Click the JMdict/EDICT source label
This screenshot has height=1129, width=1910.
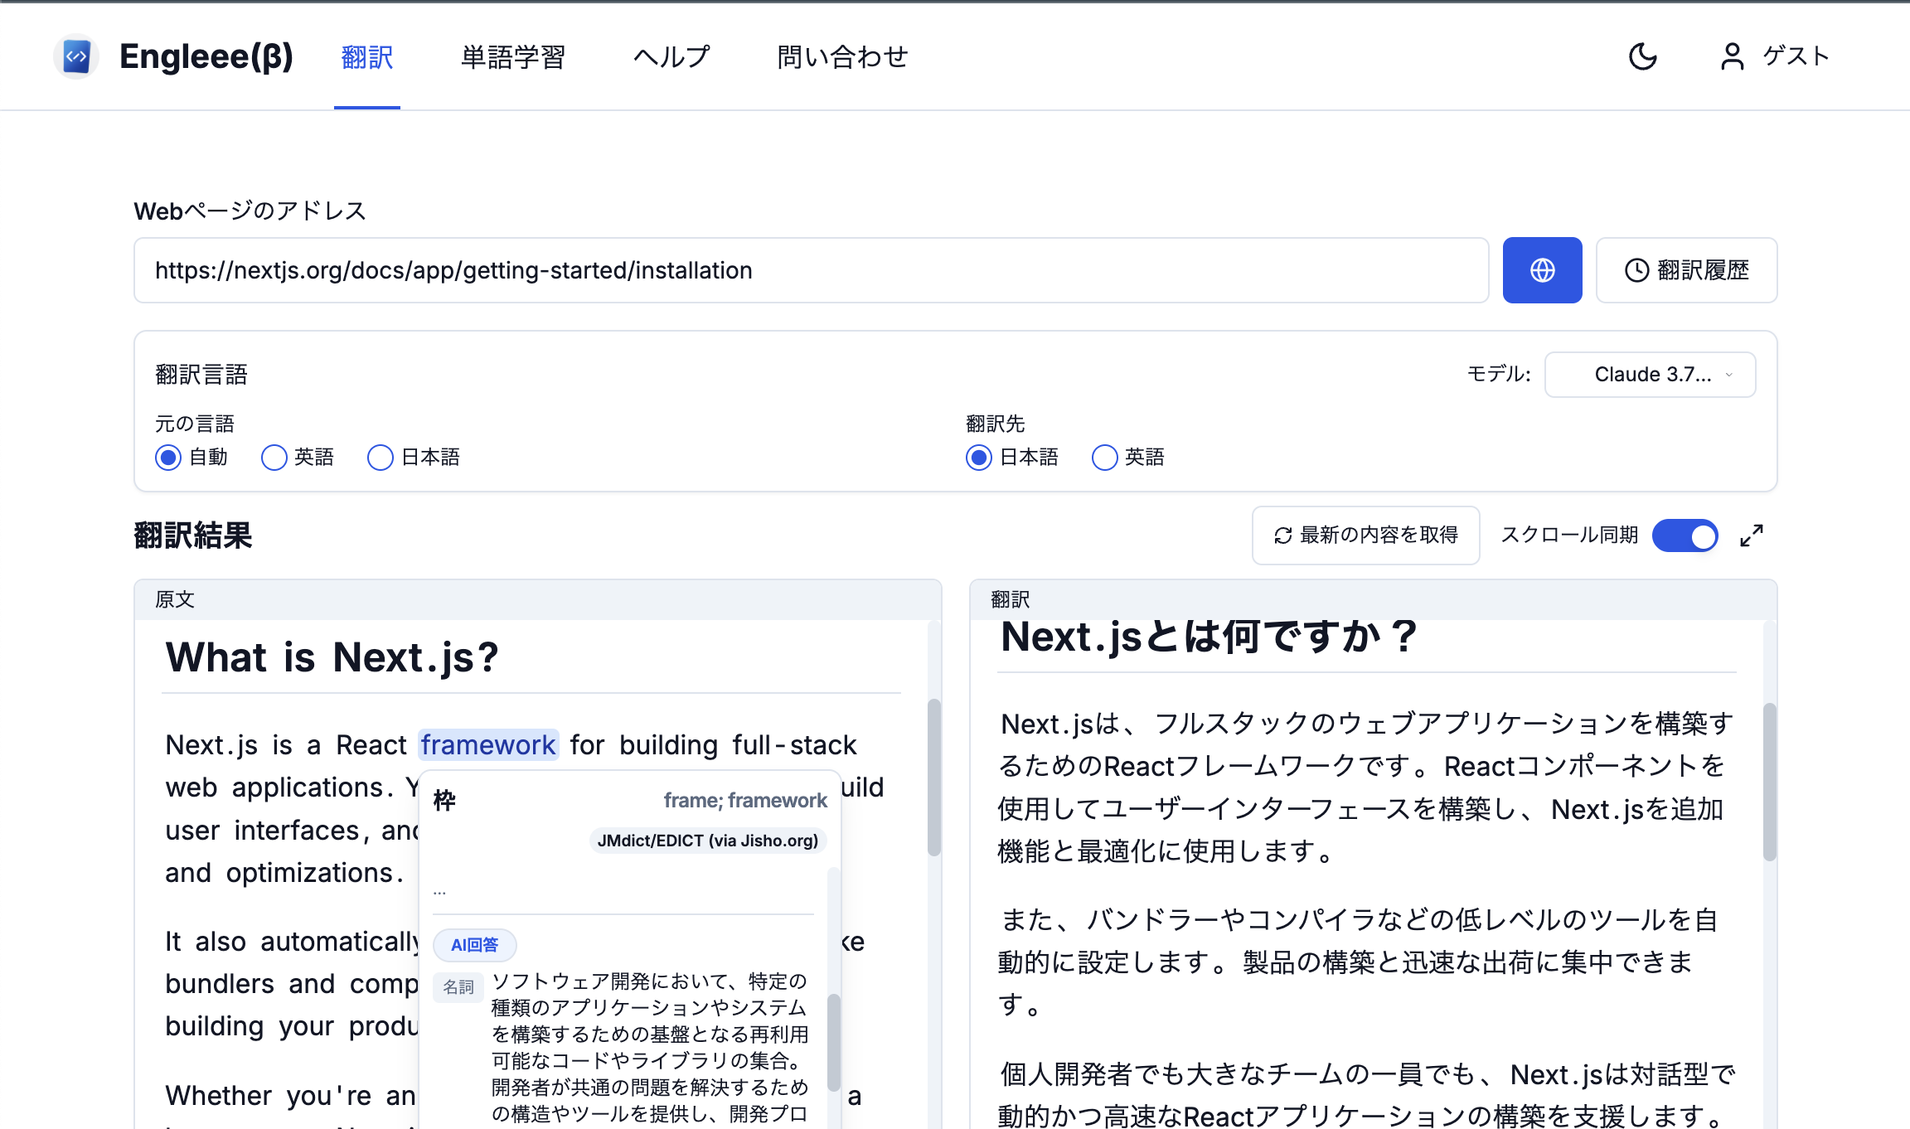pyautogui.click(x=708, y=841)
